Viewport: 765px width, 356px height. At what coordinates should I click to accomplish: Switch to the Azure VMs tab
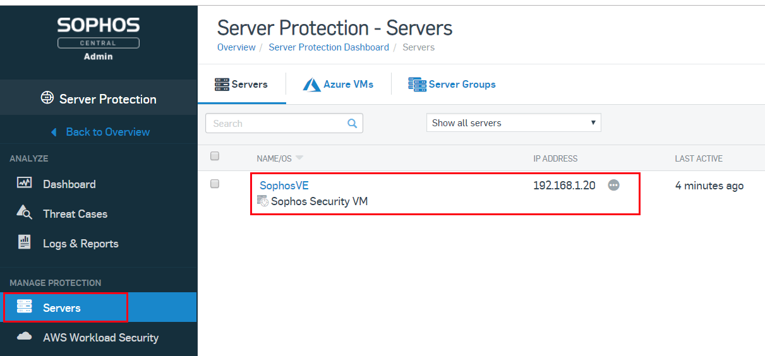338,84
